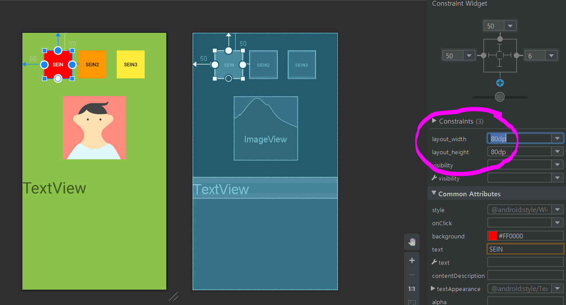Open left margin 50 dropdown
566x305 pixels.
click(469, 56)
